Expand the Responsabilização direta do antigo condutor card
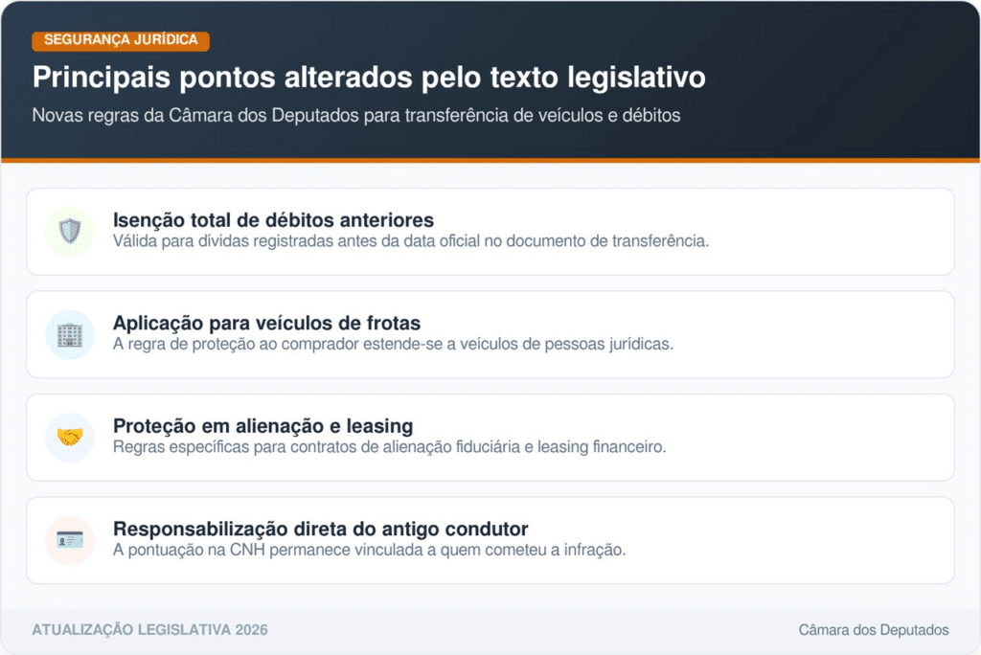Screen dimensions: 981x655 (490, 539)
